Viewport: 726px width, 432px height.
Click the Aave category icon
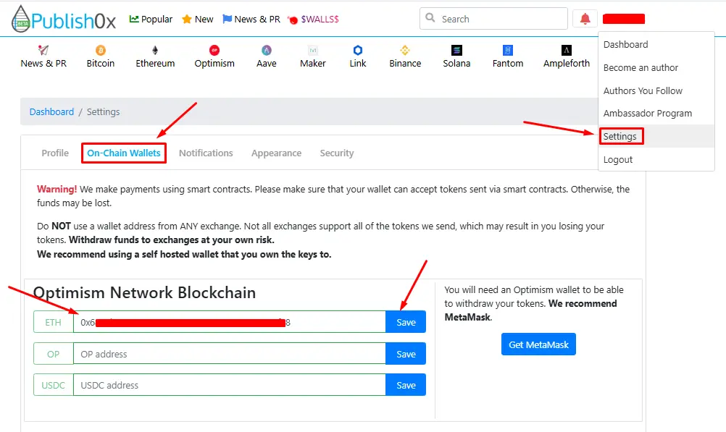[x=266, y=50]
